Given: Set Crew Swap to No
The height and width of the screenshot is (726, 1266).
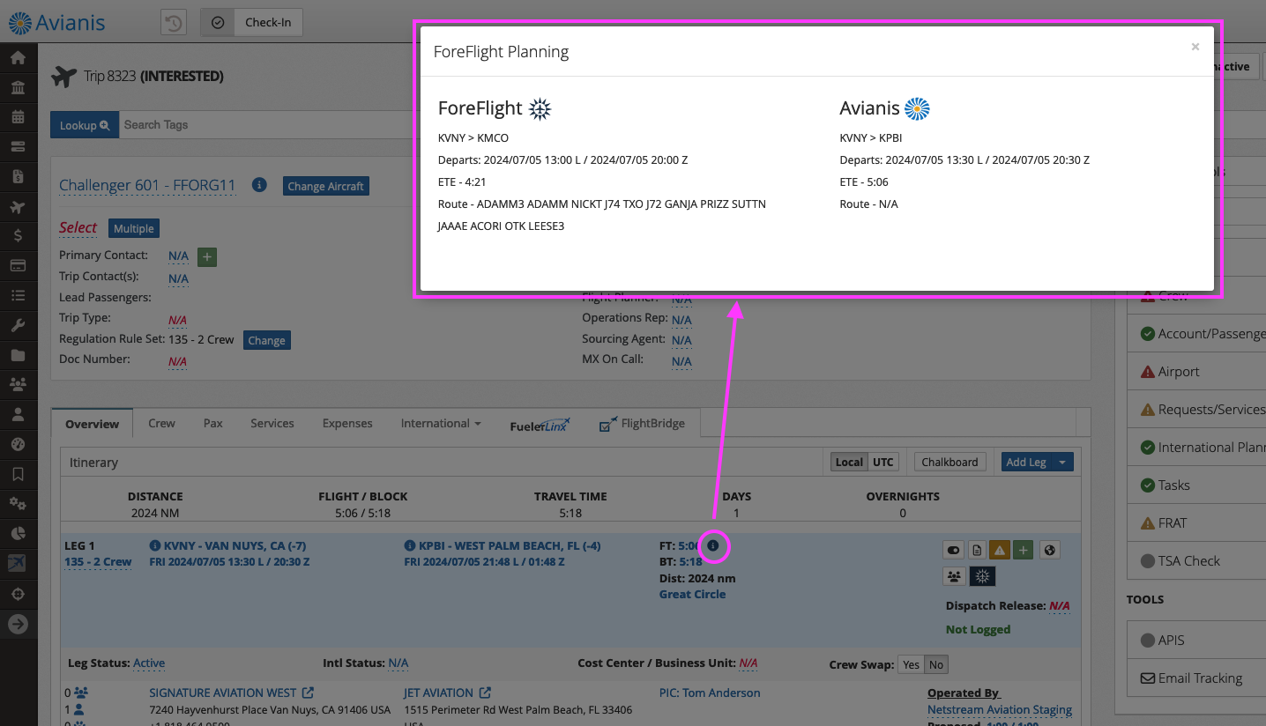Looking at the screenshot, I should pos(936,665).
